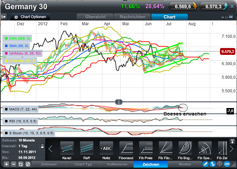The height and width of the screenshot is (169, 237).
Task: Click the large panel size icon
Action: coord(231,17)
